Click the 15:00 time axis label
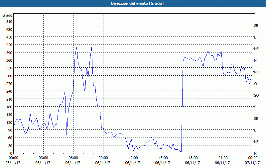The height and width of the screenshot is (166, 266). pos(163,158)
